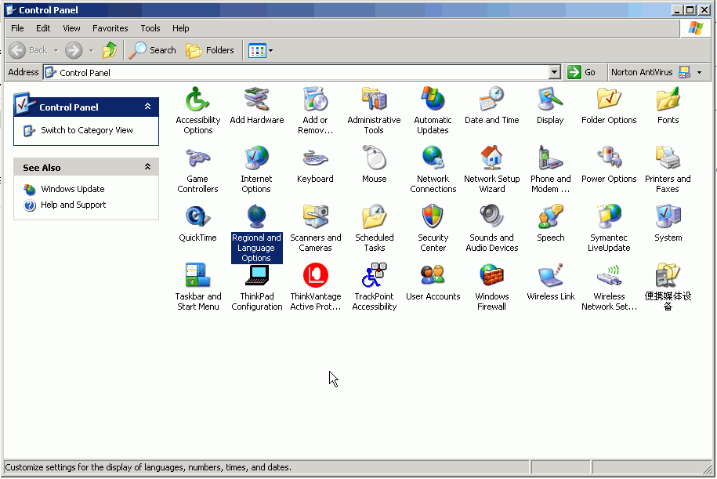
Task: Open the Accessibility Options icon
Action: (197, 100)
